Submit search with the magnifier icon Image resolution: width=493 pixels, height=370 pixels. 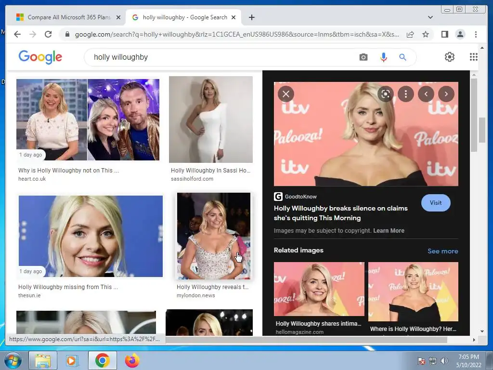pos(403,57)
